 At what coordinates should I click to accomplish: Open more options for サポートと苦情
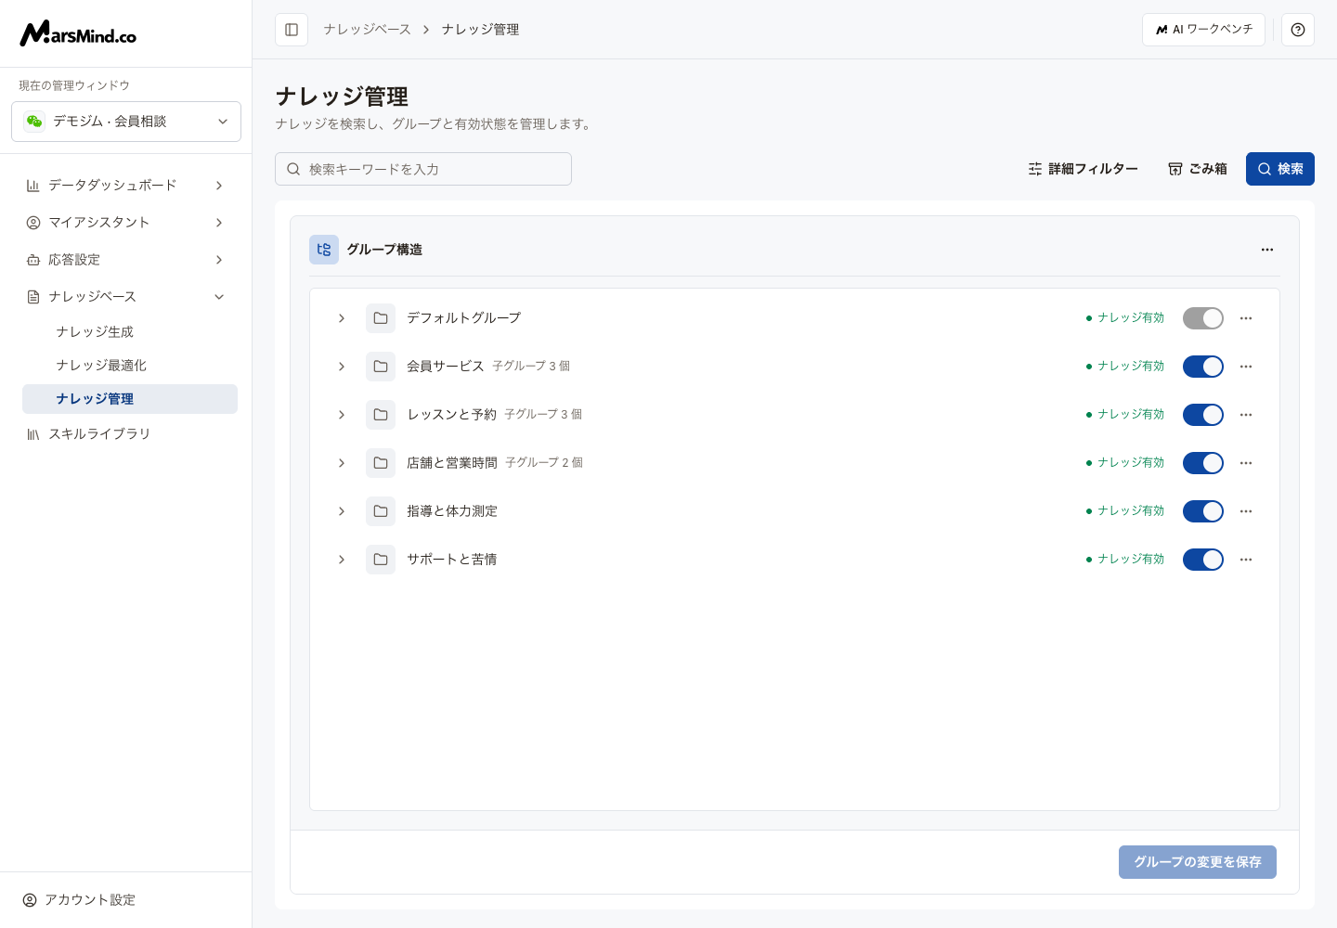pyautogui.click(x=1246, y=560)
